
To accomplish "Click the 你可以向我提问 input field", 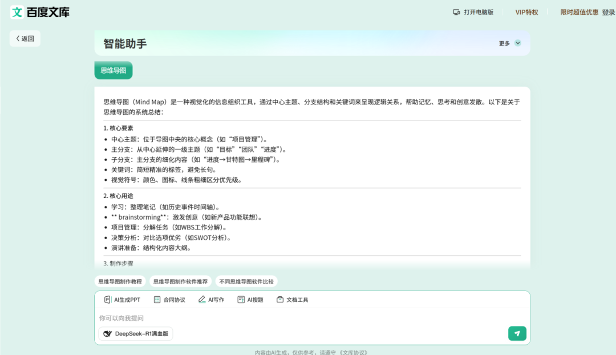I will [228, 317].
